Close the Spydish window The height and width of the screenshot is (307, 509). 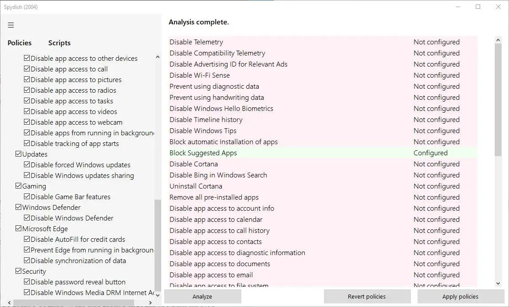tap(498, 7)
